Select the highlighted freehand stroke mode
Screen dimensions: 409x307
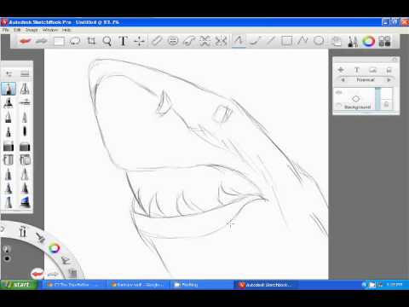(239, 41)
